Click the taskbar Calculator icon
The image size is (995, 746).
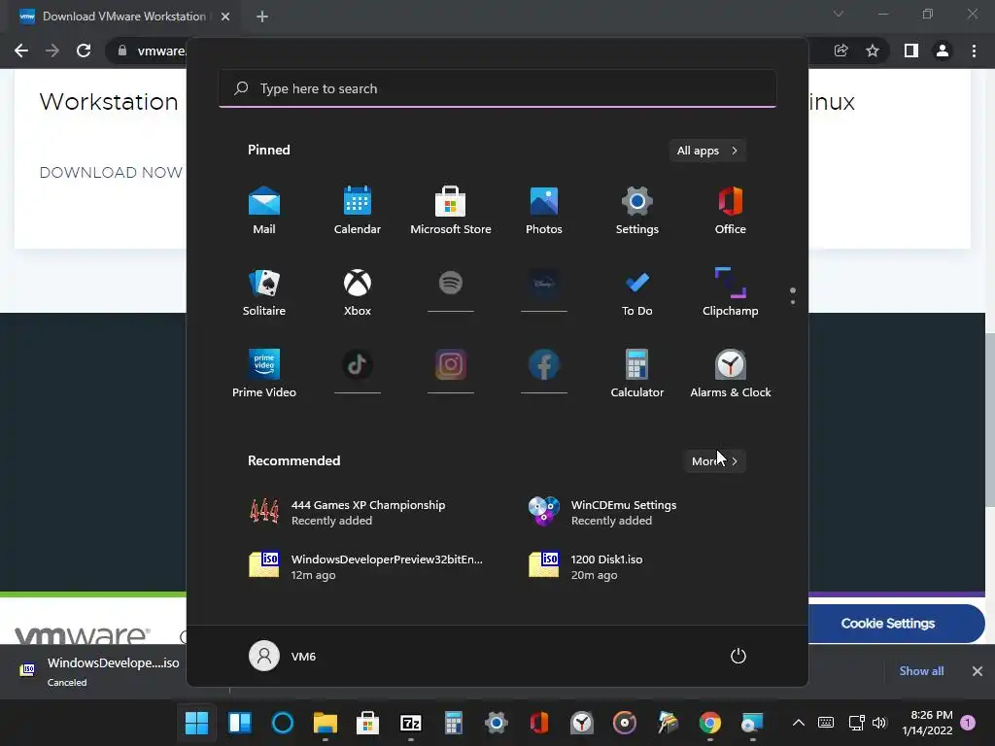click(x=453, y=723)
